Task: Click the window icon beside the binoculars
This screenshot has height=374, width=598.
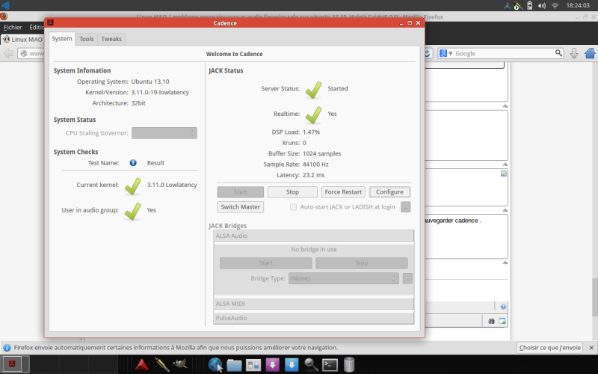Action: pos(502,322)
